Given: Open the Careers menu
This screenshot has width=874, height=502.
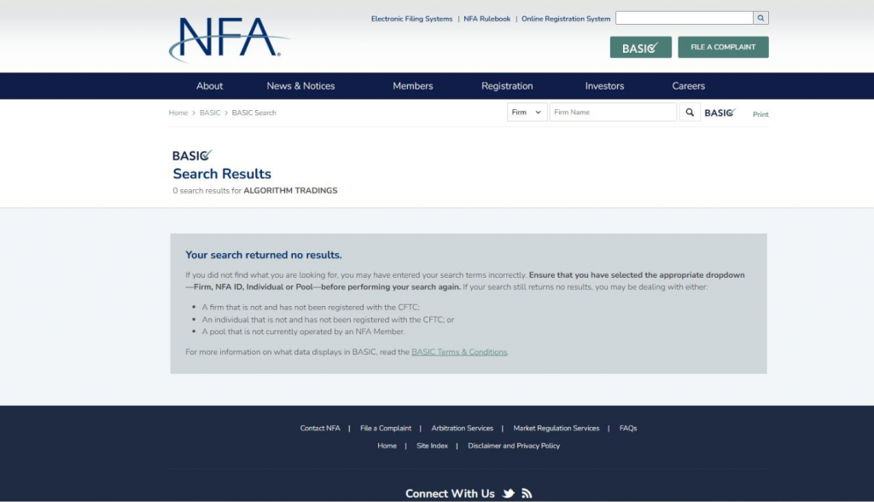Looking at the screenshot, I should pyautogui.click(x=688, y=86).
